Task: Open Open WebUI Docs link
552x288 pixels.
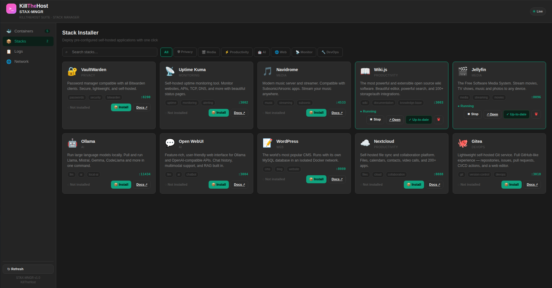Action: tap(240, 184)
